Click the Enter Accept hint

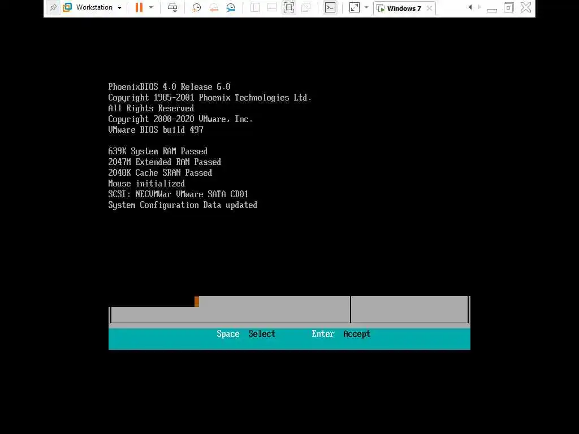pyautogui.click(x=341, y=333)
